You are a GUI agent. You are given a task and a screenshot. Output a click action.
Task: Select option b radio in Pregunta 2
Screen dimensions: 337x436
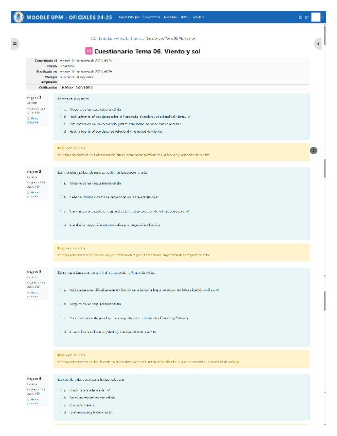pyautogui.click(x=61, y=197)
